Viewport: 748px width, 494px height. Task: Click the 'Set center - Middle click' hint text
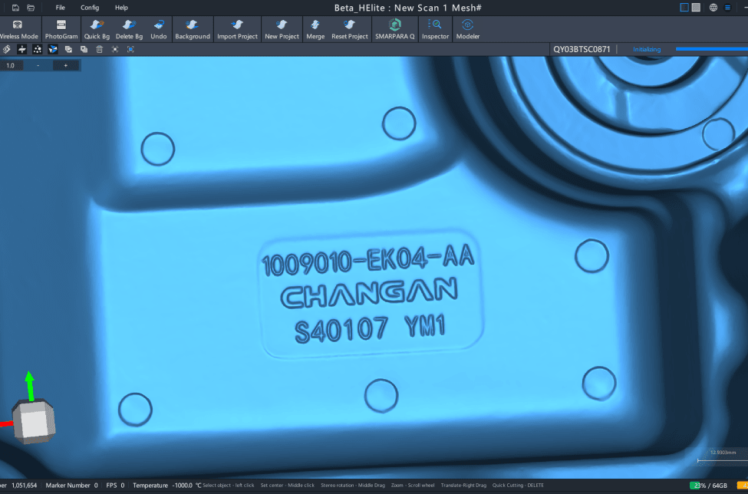[287, 486]
